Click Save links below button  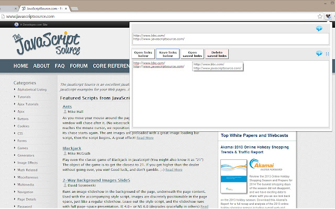pos(167,54)
